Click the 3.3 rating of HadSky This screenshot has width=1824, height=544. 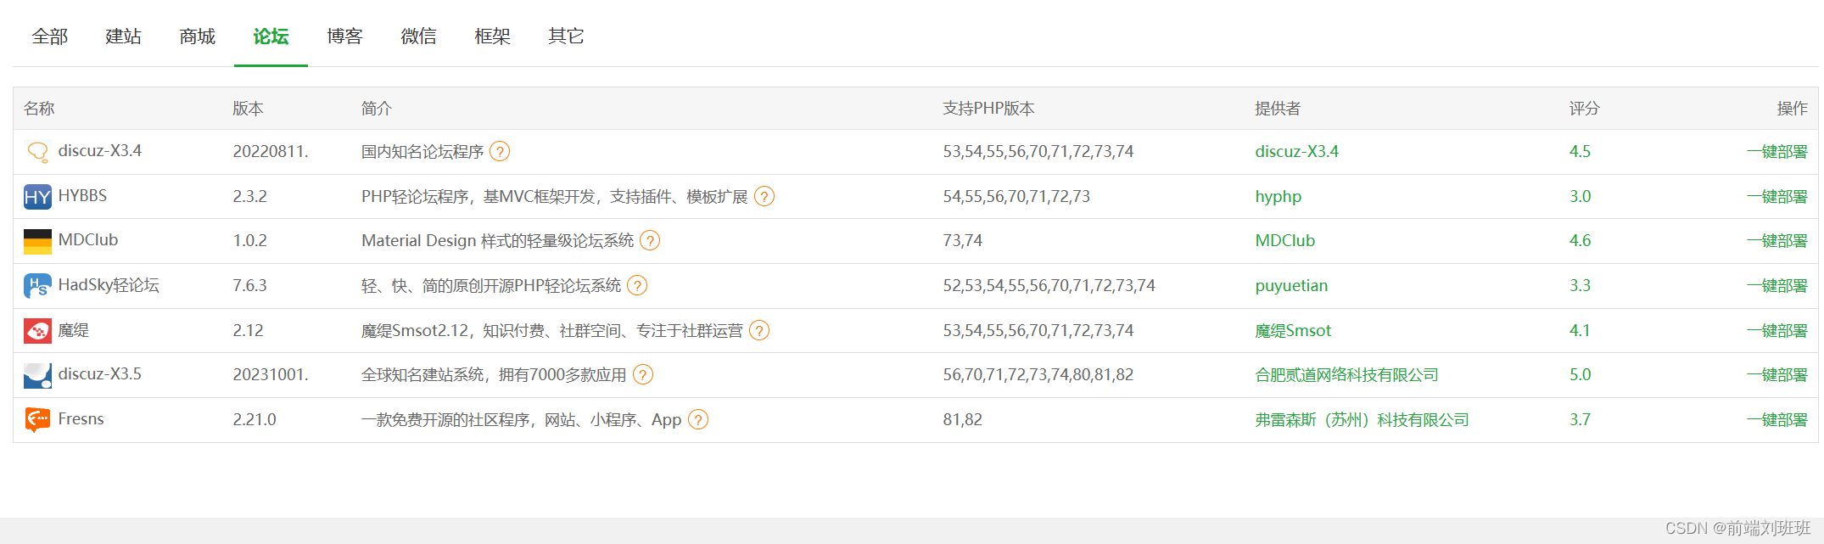click(x=1580, y=286)
